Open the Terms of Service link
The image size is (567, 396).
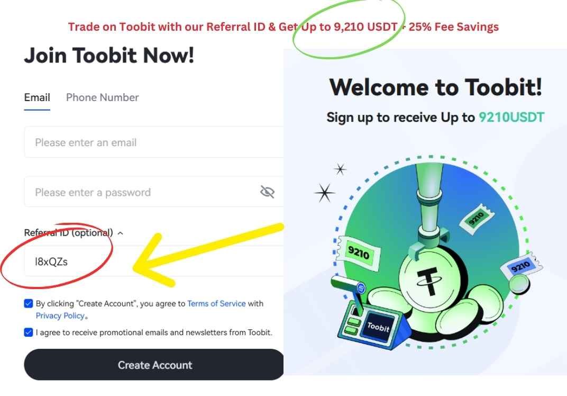click(x=216, y=303)
